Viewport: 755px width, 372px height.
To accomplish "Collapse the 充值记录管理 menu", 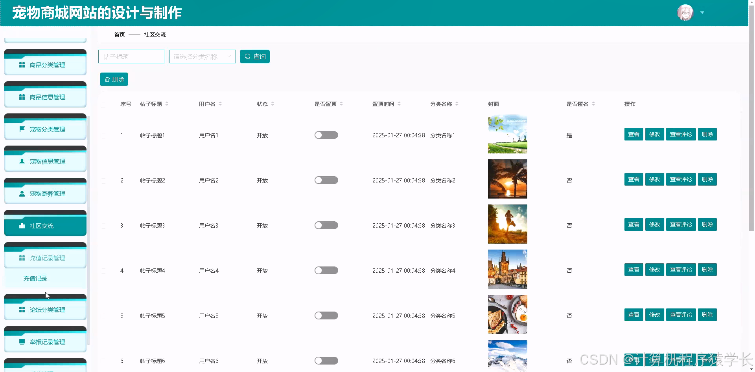I will coord(45,255).
